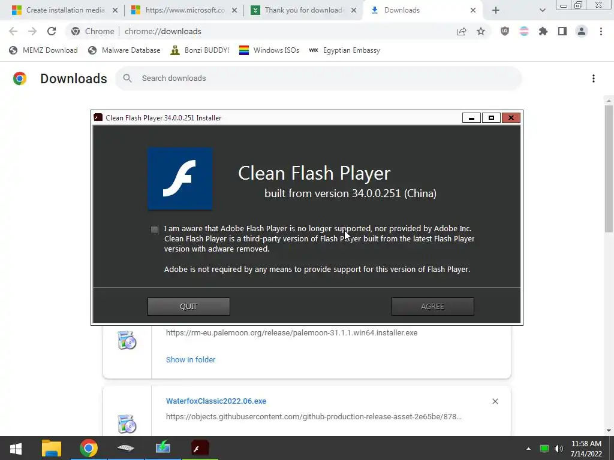Click the githubusercontent URL of WaterfoxClassic
Viewport: 614px width, 460px height.
(314, 417)
